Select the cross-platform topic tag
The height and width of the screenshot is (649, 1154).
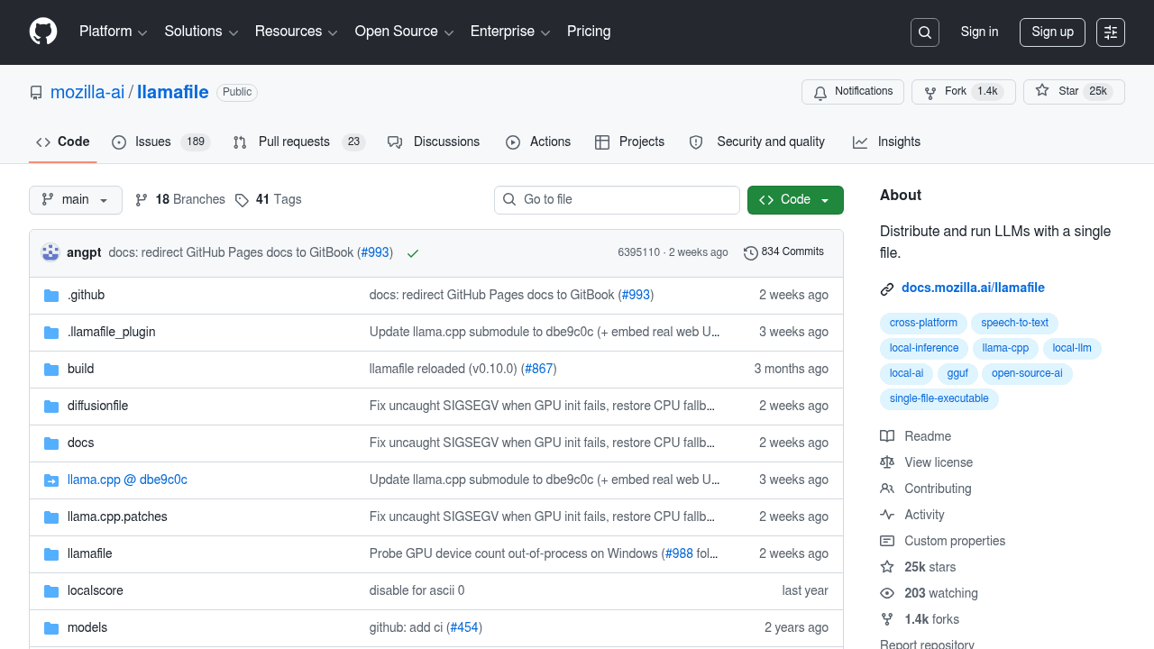click(923, 323)
